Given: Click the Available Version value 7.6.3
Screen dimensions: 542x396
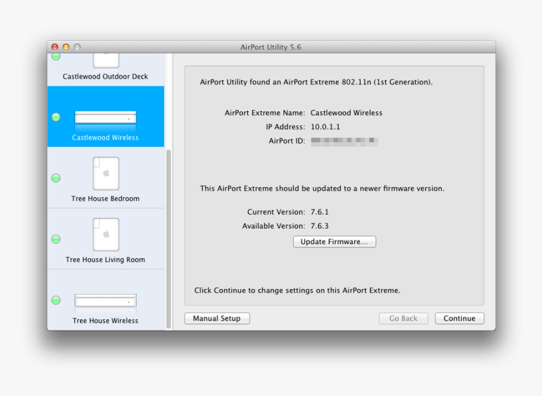Looking at the screenshot, I should (320, 226).
